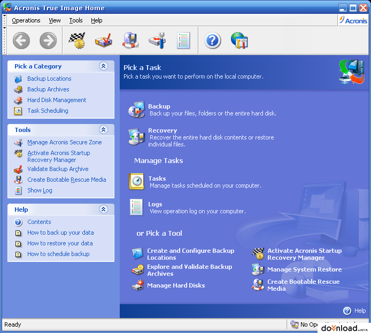Screen dimensions: 371x333
Task: Click the blue question mark Help toolbar icon
Action: pos(212,41)
